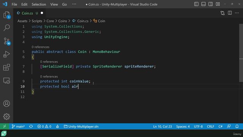Click the flame icon in the status bar
The image size is (243, 137).
(57, 126)
